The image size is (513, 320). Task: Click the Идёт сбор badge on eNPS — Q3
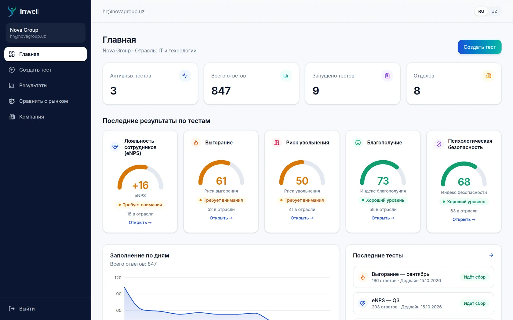click(475, 303)
